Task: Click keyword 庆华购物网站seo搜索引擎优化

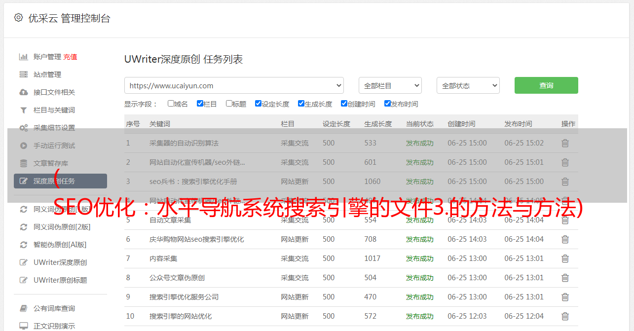Action: [x=197, y=239]
